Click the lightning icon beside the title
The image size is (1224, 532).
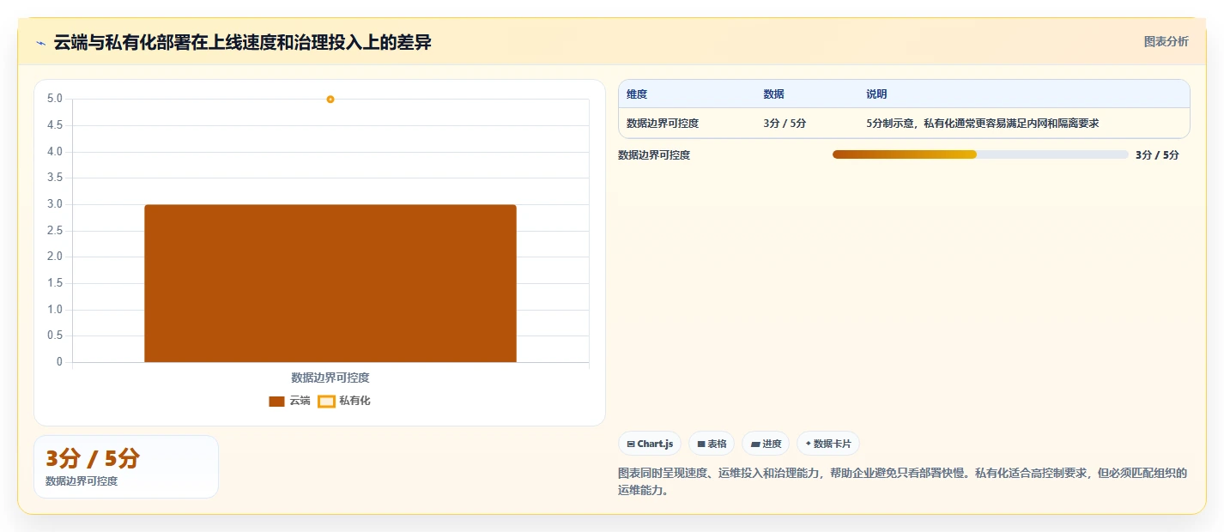pos(40,43)
